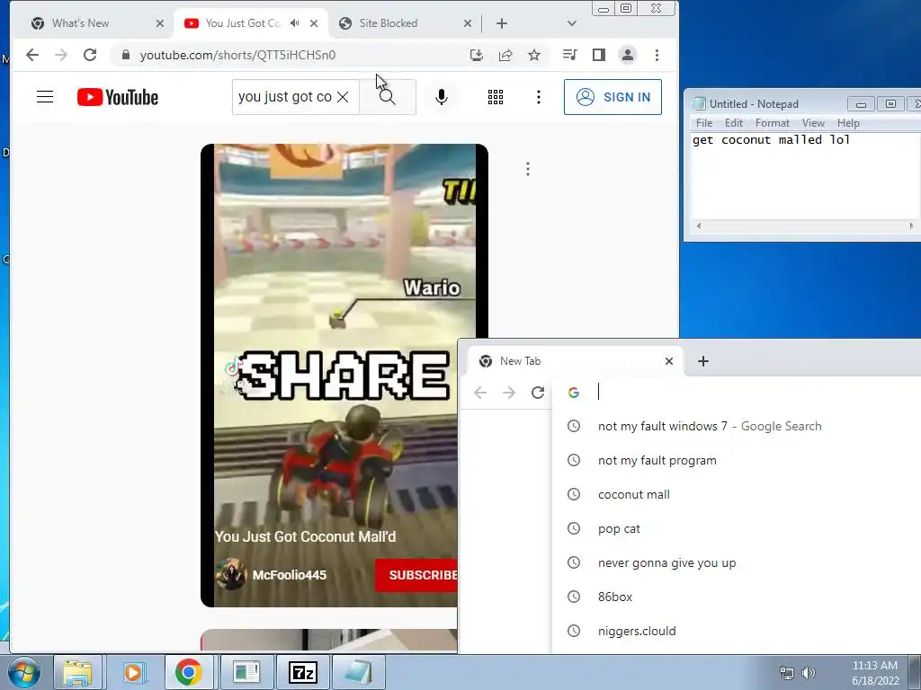The image size is (921, 690).
Task: Go back in the YouTube Chrome window
Action: click(x=32, y=55)
